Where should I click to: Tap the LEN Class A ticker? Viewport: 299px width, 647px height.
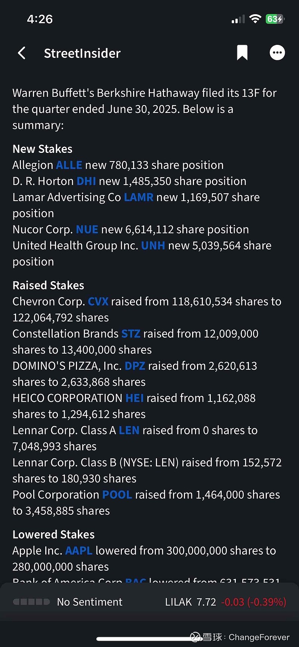pos(129,430)
